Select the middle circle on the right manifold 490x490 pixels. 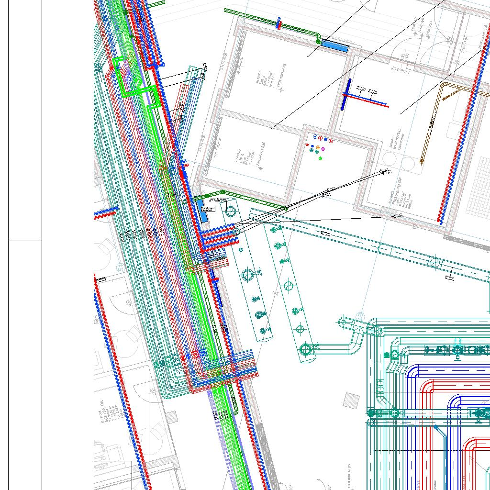pos(288,286)
